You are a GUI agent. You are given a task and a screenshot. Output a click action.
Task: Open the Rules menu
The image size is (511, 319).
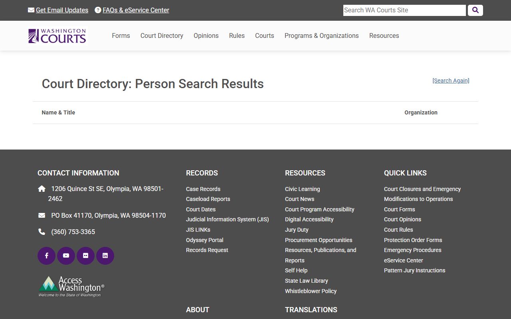pyautogui.click(x=237, y=35)
